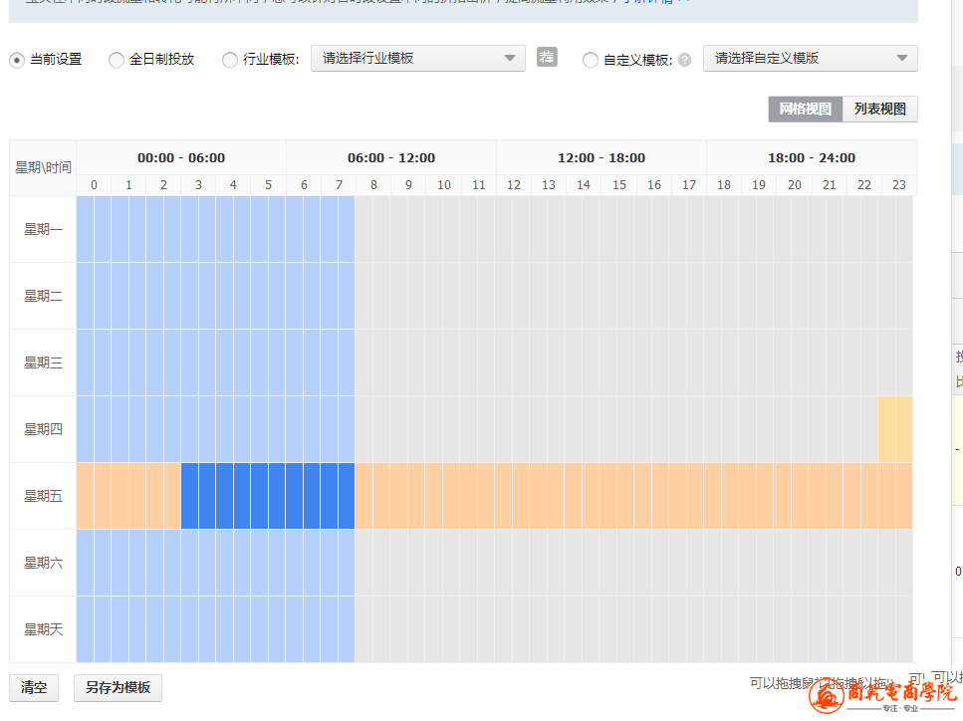The image size is (963, 721).
Task: Click the 星期四 row label
Action: tap(43, 429)
